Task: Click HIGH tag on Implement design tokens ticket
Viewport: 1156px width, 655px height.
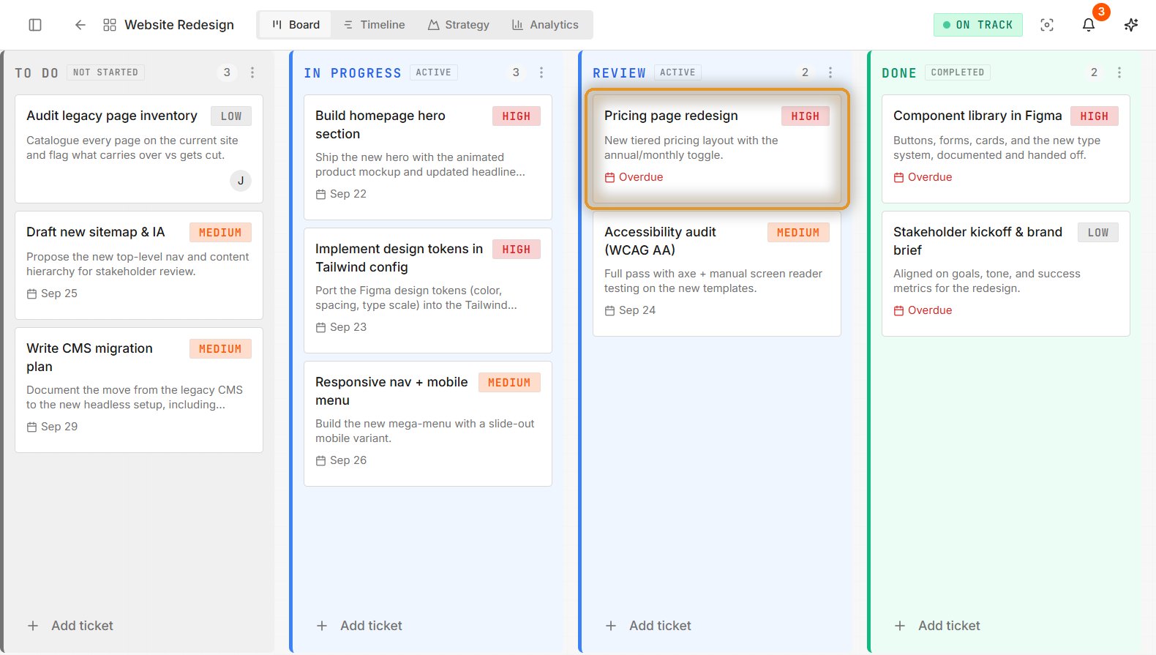Action: (x=517, y=250)
